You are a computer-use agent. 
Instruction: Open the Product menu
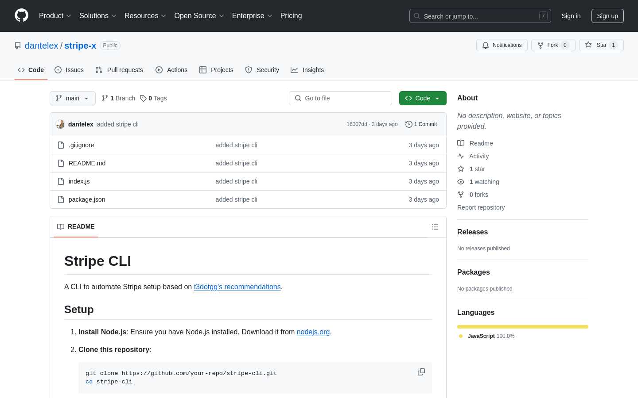[x=55, y=16]
